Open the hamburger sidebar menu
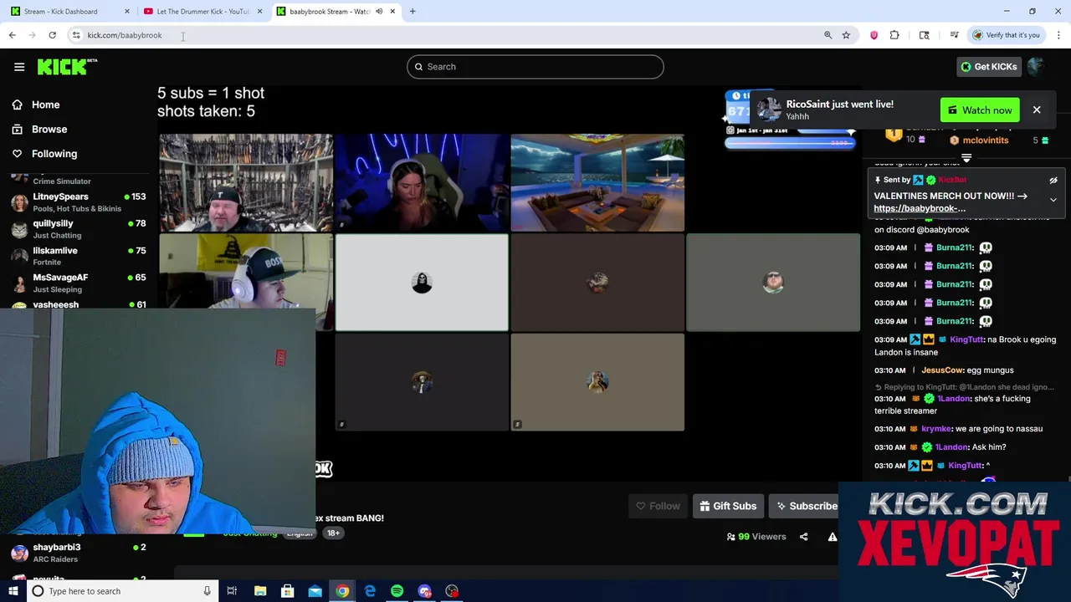Image resolution: width=1071 pixels, height=602 pixels. point(19,67)
